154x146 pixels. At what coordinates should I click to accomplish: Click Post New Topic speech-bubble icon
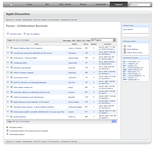coord(8,34)
